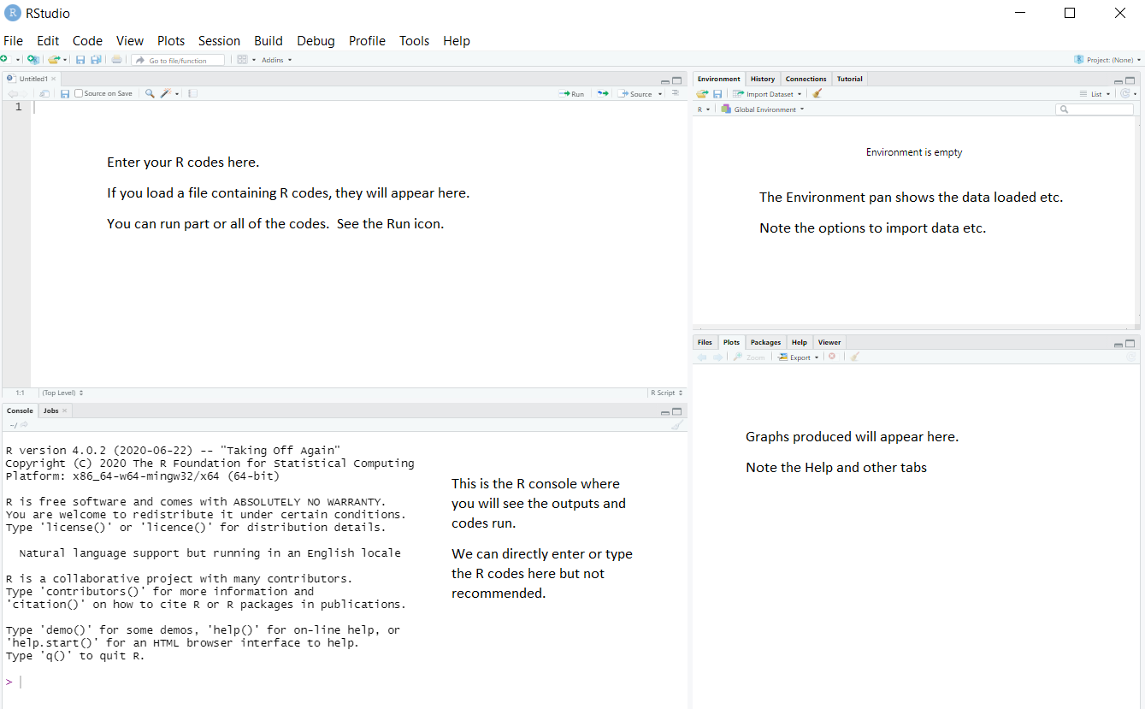Open the Source options dropdown arrow
Viewport: 1145px width, 709px height.
(660, 94)
